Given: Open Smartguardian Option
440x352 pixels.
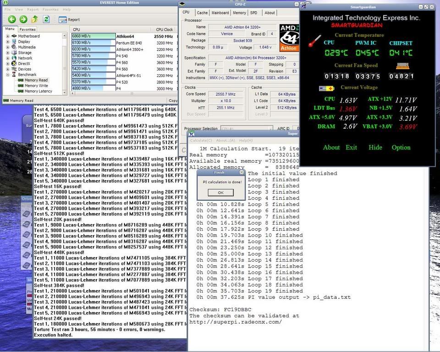Looking at the screenshot, I should click(x=401, y=148).
